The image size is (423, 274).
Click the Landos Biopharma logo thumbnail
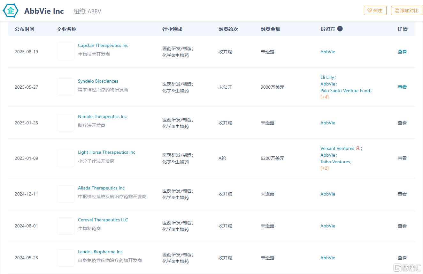tap(65, 258)
